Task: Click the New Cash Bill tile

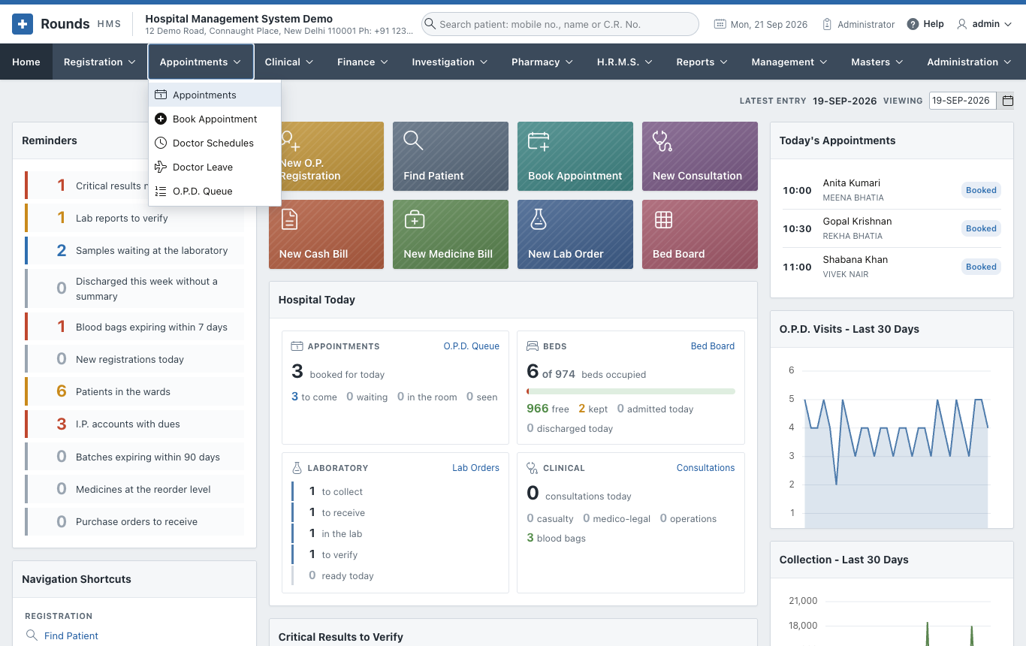Action: (326, 234)
